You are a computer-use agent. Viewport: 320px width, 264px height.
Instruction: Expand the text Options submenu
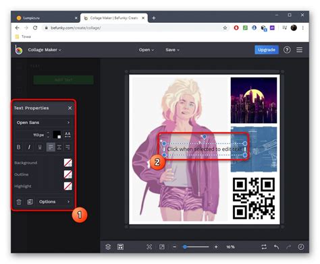click(54, 202)
